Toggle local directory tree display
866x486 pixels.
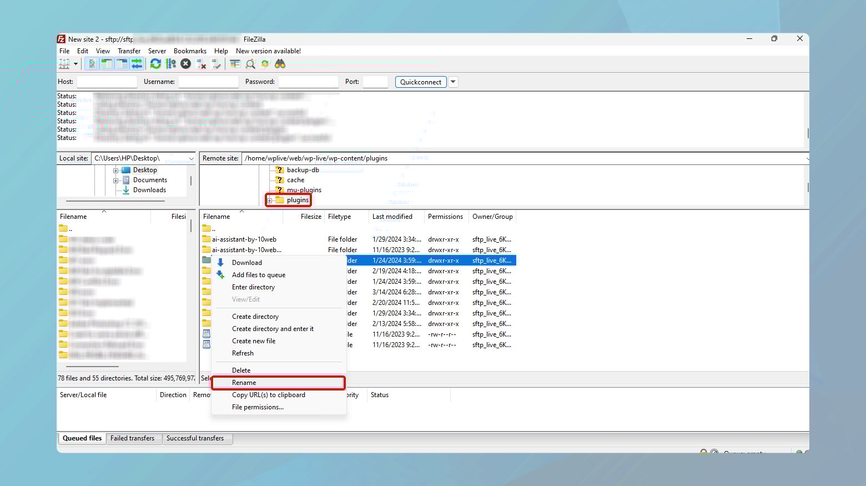(x=107, y=64)
